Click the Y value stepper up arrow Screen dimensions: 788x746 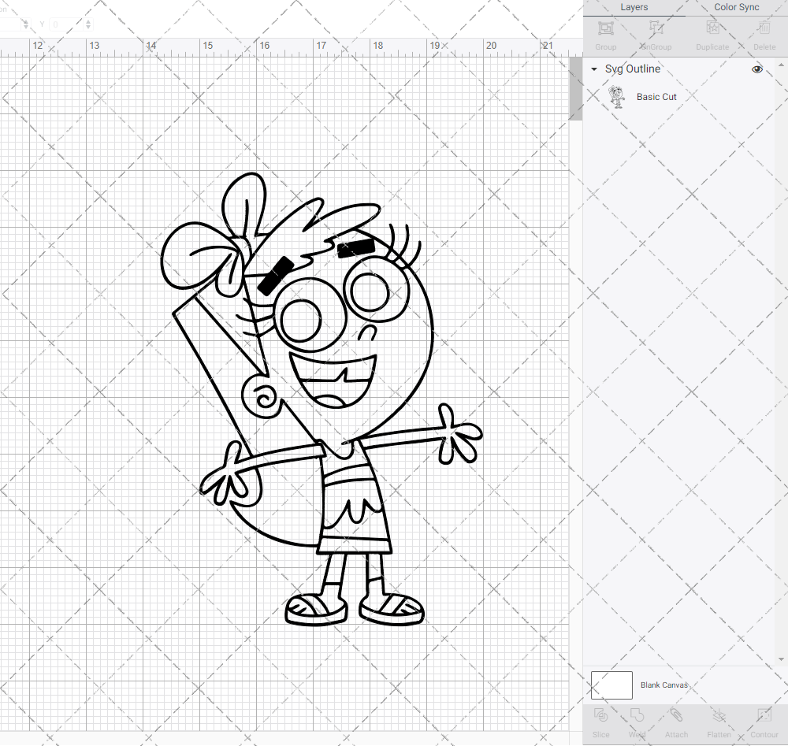click(87, 20)
